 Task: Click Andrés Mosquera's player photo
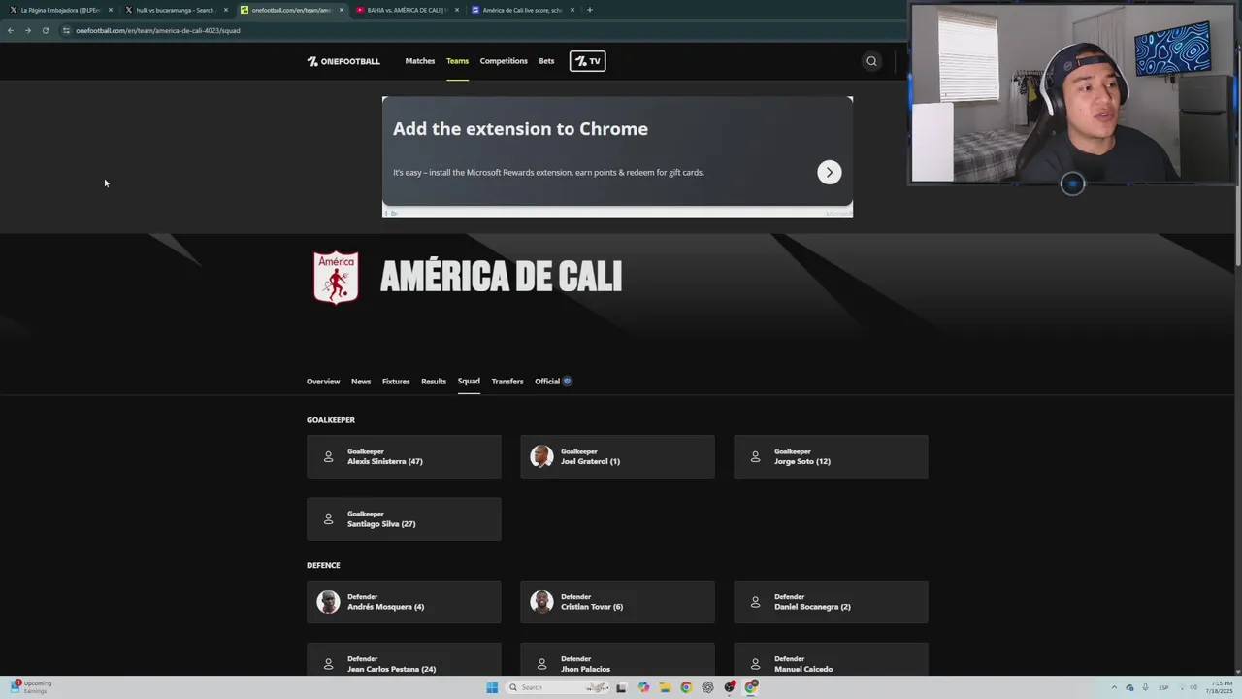tap(328, 602)
